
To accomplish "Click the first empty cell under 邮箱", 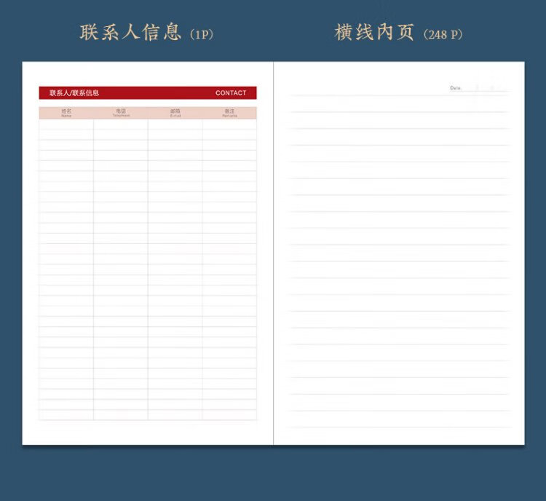I will coord(175,125).
